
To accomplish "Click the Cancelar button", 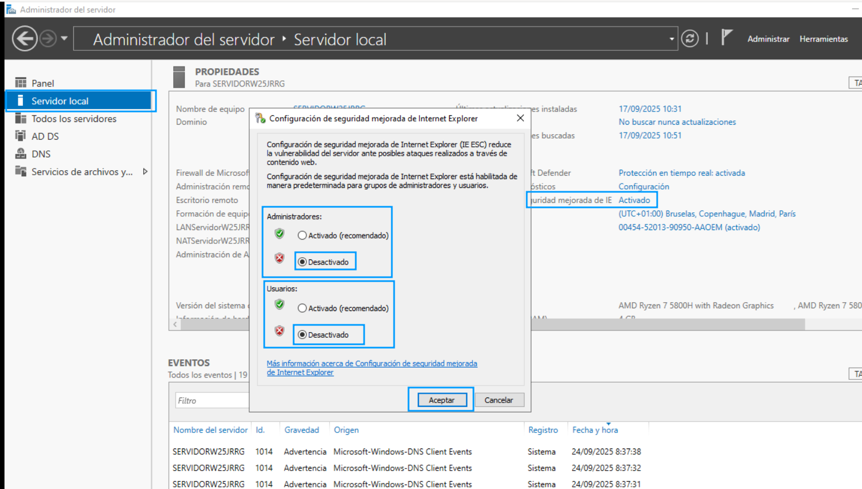I will coord(498,400).
